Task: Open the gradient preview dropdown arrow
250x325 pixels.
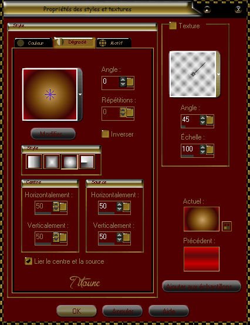Action: [80, 95]
